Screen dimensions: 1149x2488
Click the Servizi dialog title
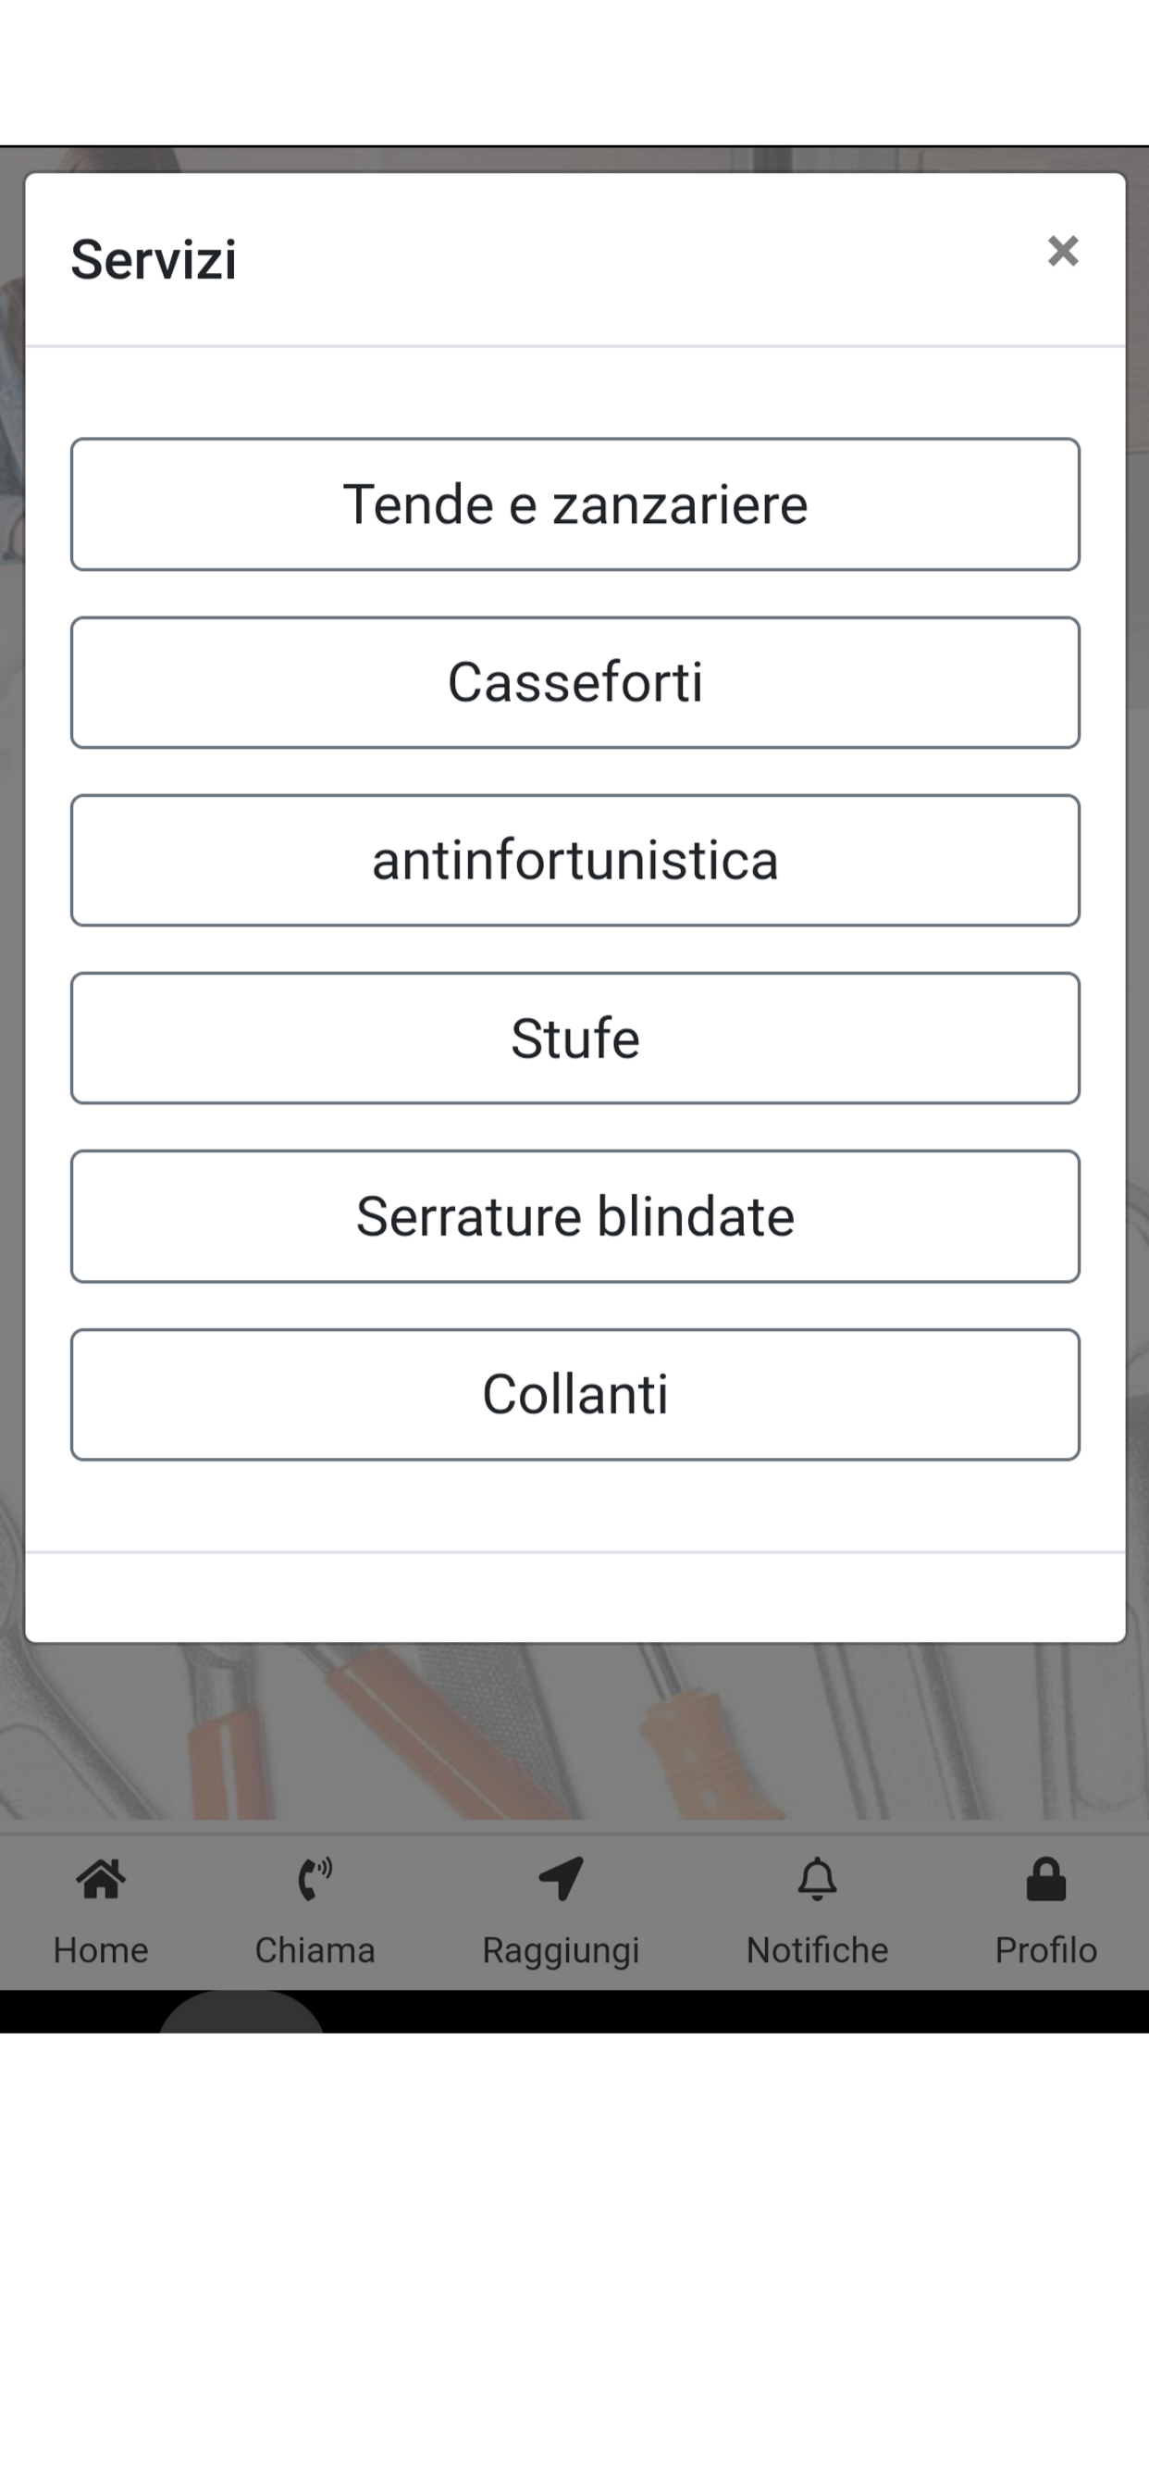(x=154, y=260)
